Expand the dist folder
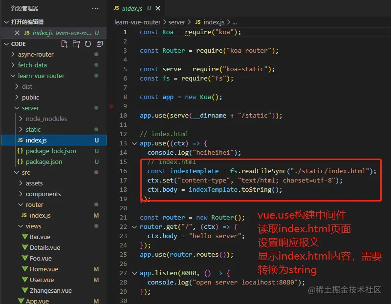Screen dimensions: 391x304 (x=17, y=86)
